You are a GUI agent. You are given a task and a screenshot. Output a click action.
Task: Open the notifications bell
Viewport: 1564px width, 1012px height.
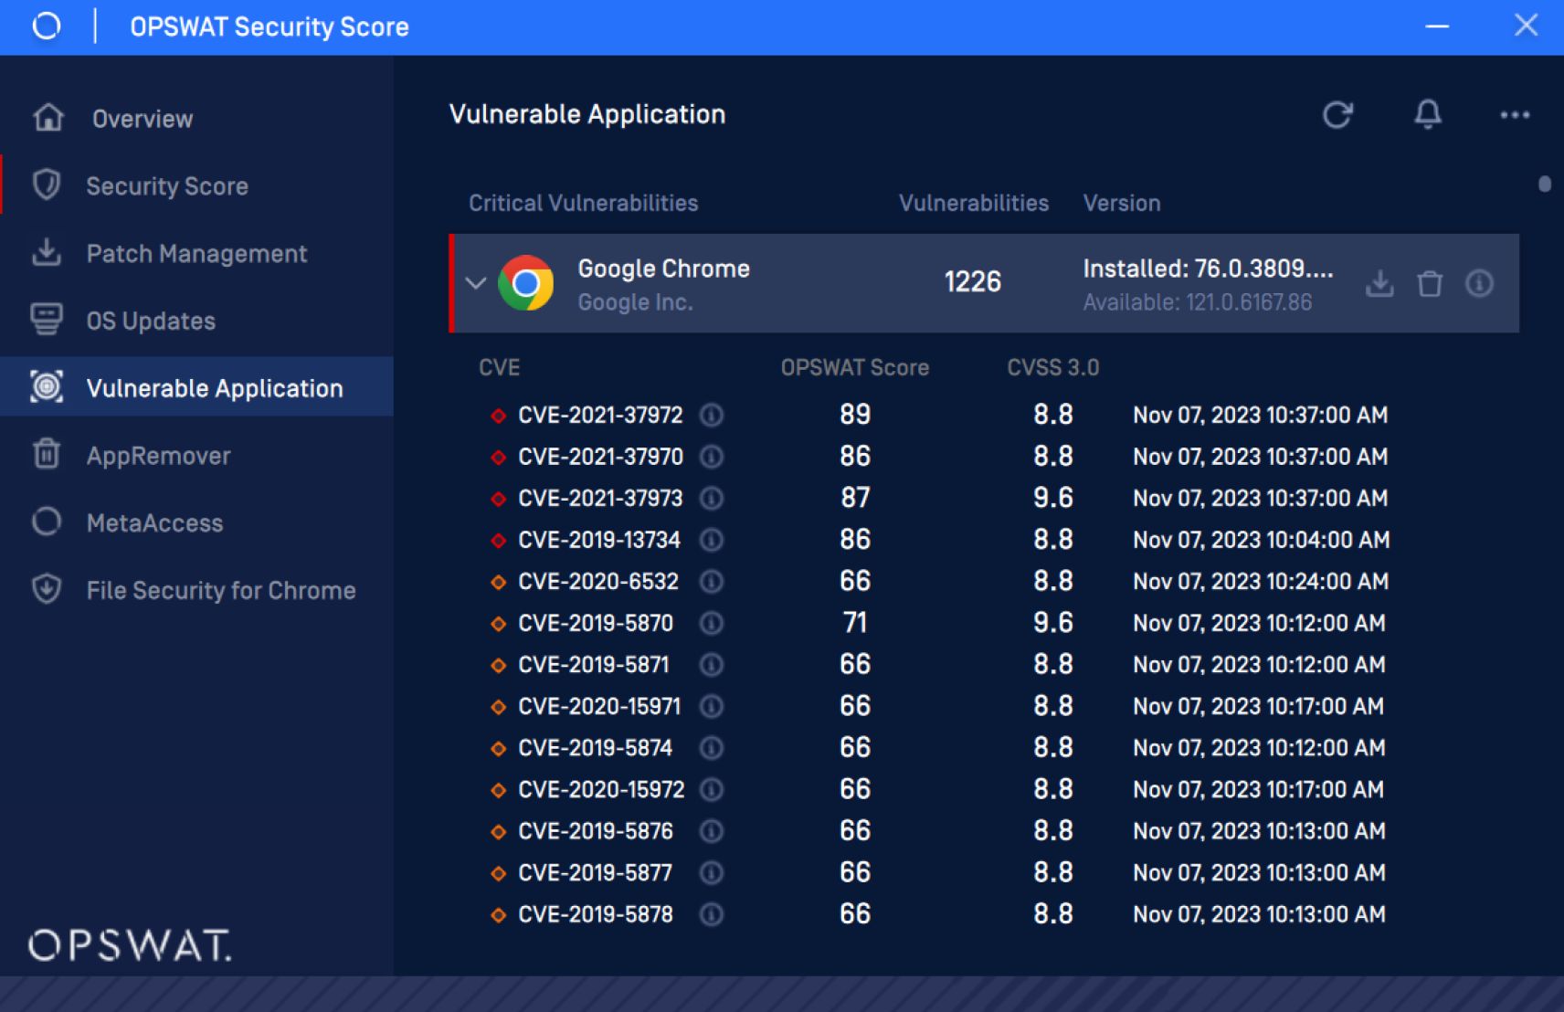click(x=1427, y=115)
